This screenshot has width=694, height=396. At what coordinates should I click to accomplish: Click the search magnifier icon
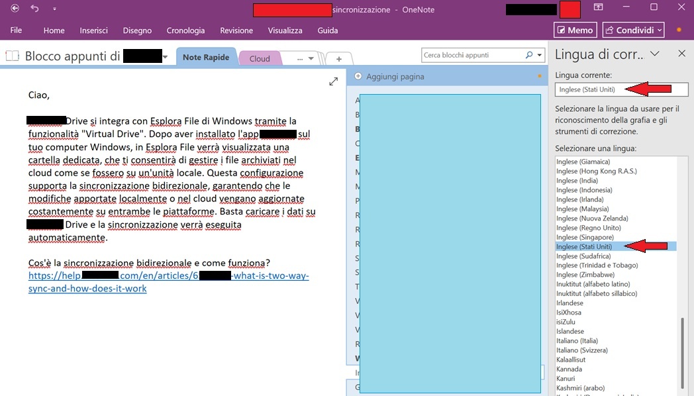pos(529,55)
